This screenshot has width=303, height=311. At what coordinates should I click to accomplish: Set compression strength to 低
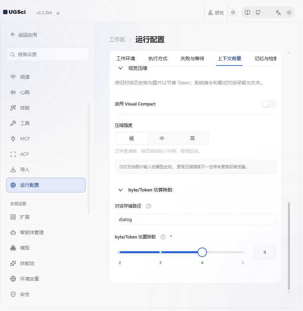(x=131, y=138)
